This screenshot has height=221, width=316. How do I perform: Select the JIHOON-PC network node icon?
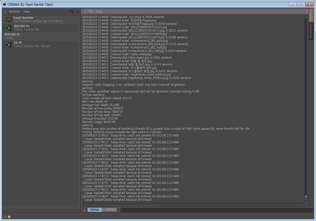point(9,28)
